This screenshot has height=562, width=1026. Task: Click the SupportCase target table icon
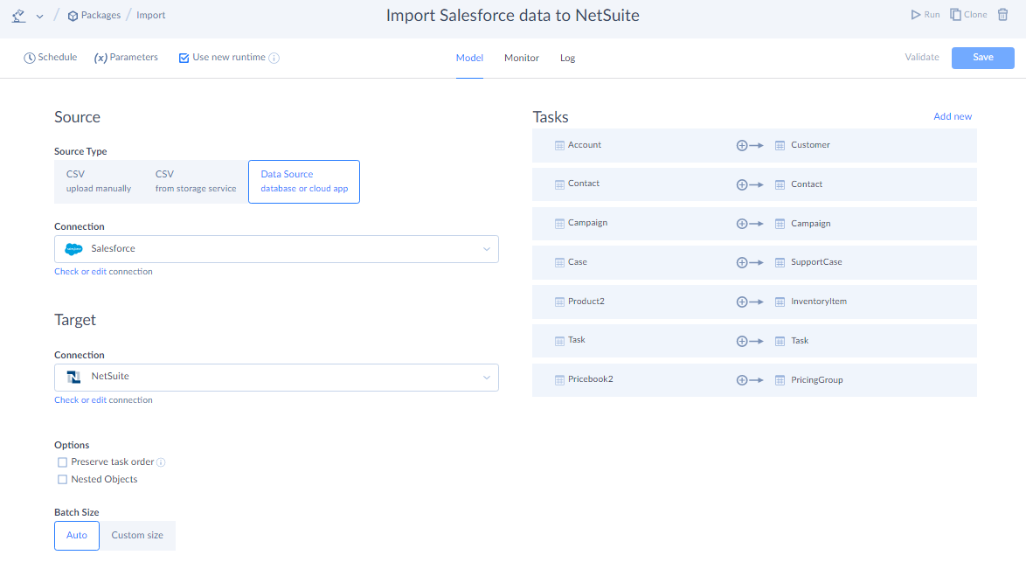(x=780, y=262)
